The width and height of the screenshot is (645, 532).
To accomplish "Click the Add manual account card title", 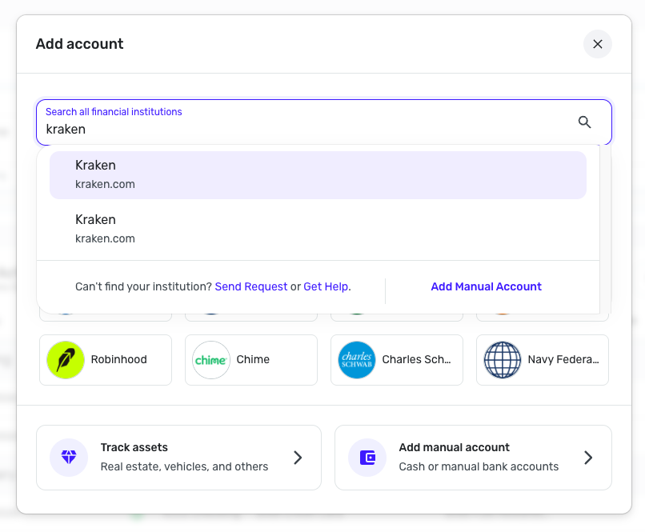I will (454, 448).
